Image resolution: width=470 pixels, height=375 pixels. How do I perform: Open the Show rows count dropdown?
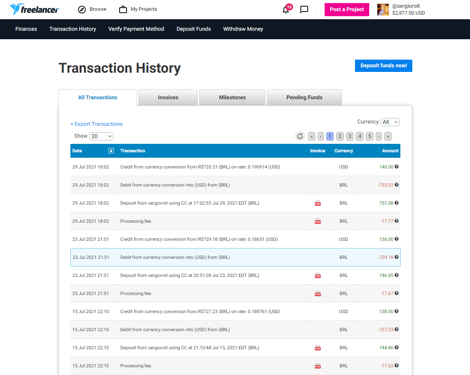[x=102, y=136]
